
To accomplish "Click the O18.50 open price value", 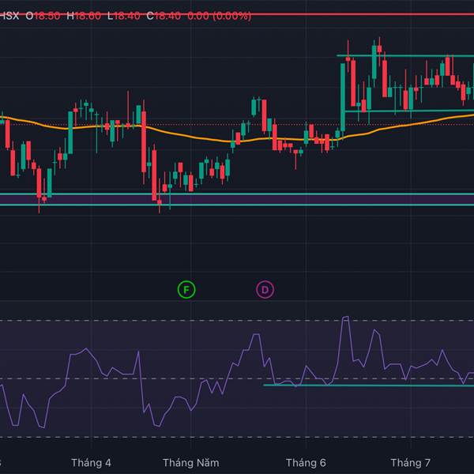I will [x=43, y=16].
